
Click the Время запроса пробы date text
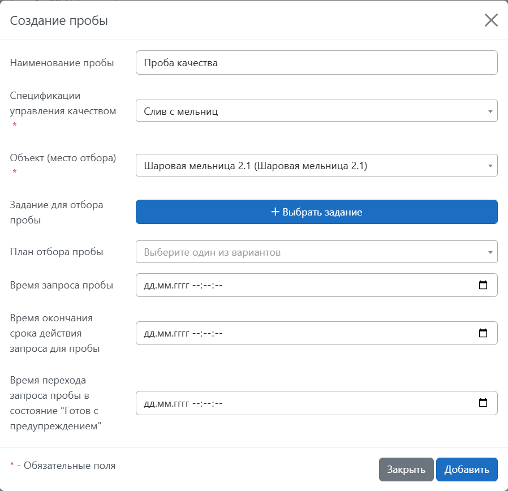coord(184,285)
